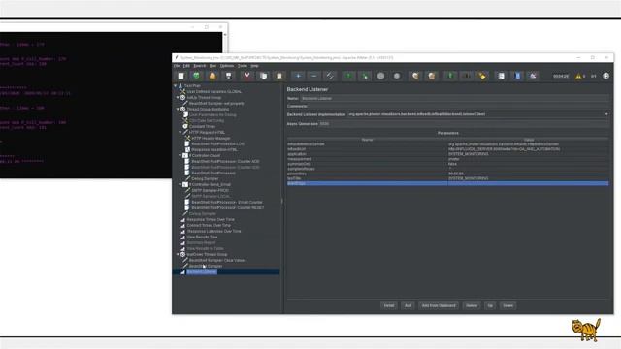Click the Start no pauses icon
The image size is (621, 349).
coord(365,76)
